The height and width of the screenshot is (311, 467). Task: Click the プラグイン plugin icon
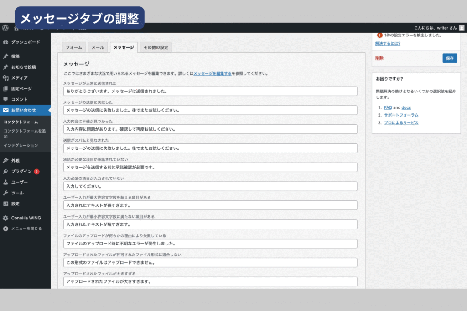point(5,172)
